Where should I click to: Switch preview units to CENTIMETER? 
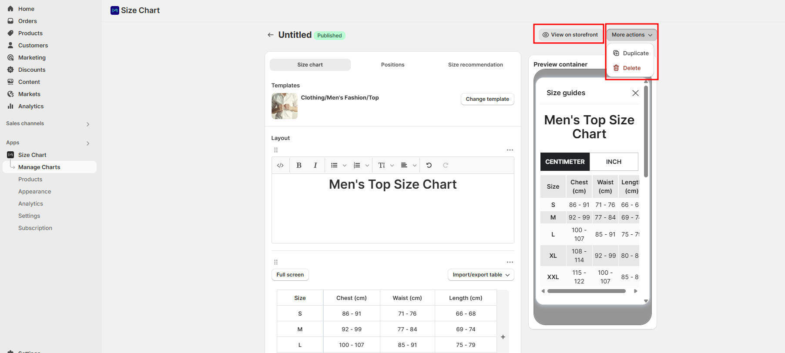click(565, 162)
